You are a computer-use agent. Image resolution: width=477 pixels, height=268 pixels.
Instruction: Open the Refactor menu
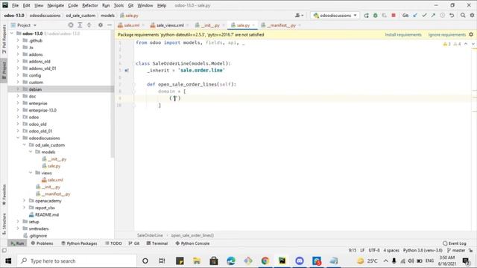pos(89,5)
